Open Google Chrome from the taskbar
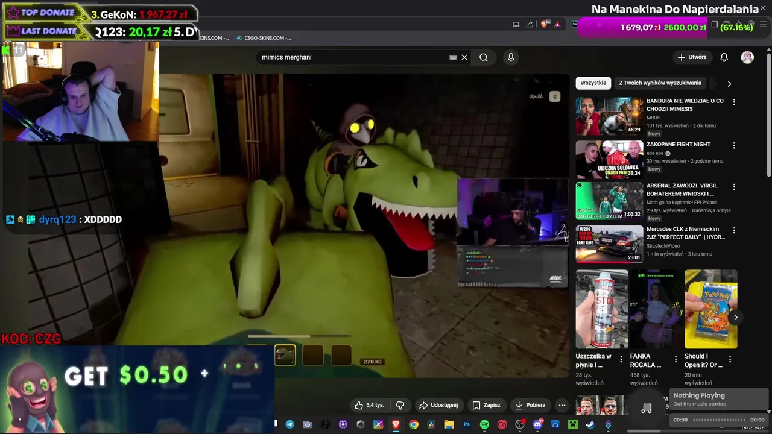 click(414, 424)
